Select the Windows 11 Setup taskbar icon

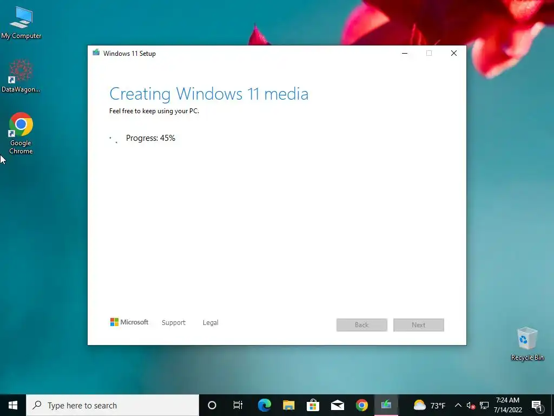point(386,405)
